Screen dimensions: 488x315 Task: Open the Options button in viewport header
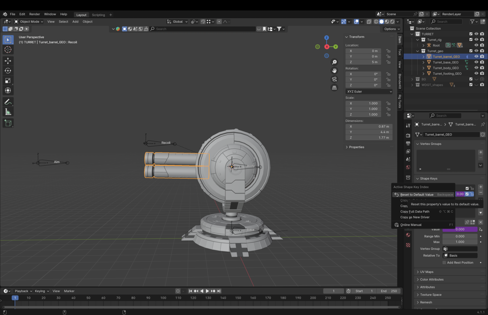coord(392,29)
